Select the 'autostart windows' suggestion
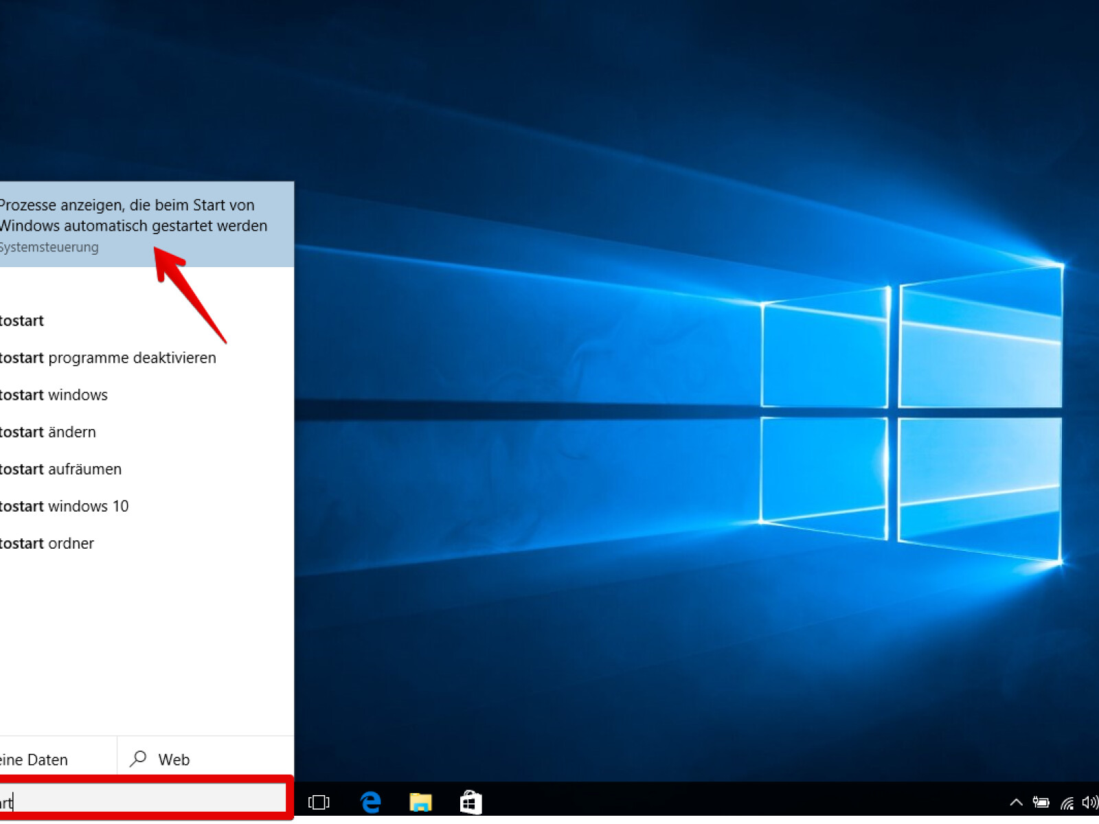This screenshot has height=824, width=1099. (54, 395)
